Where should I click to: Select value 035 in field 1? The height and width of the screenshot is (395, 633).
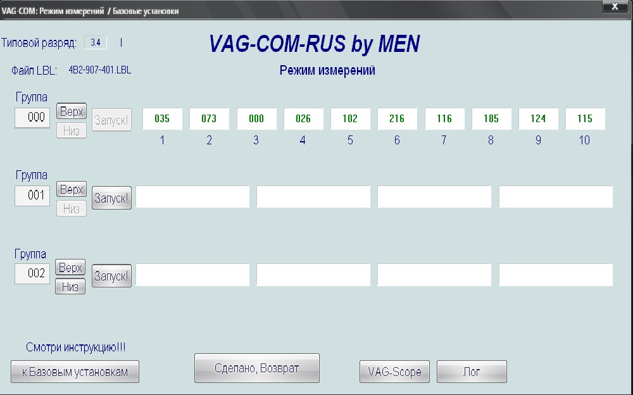tap(162, 119)
